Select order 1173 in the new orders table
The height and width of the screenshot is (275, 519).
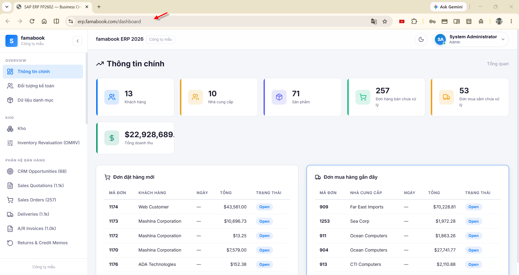pyautogui.click(x=197, y=221)
